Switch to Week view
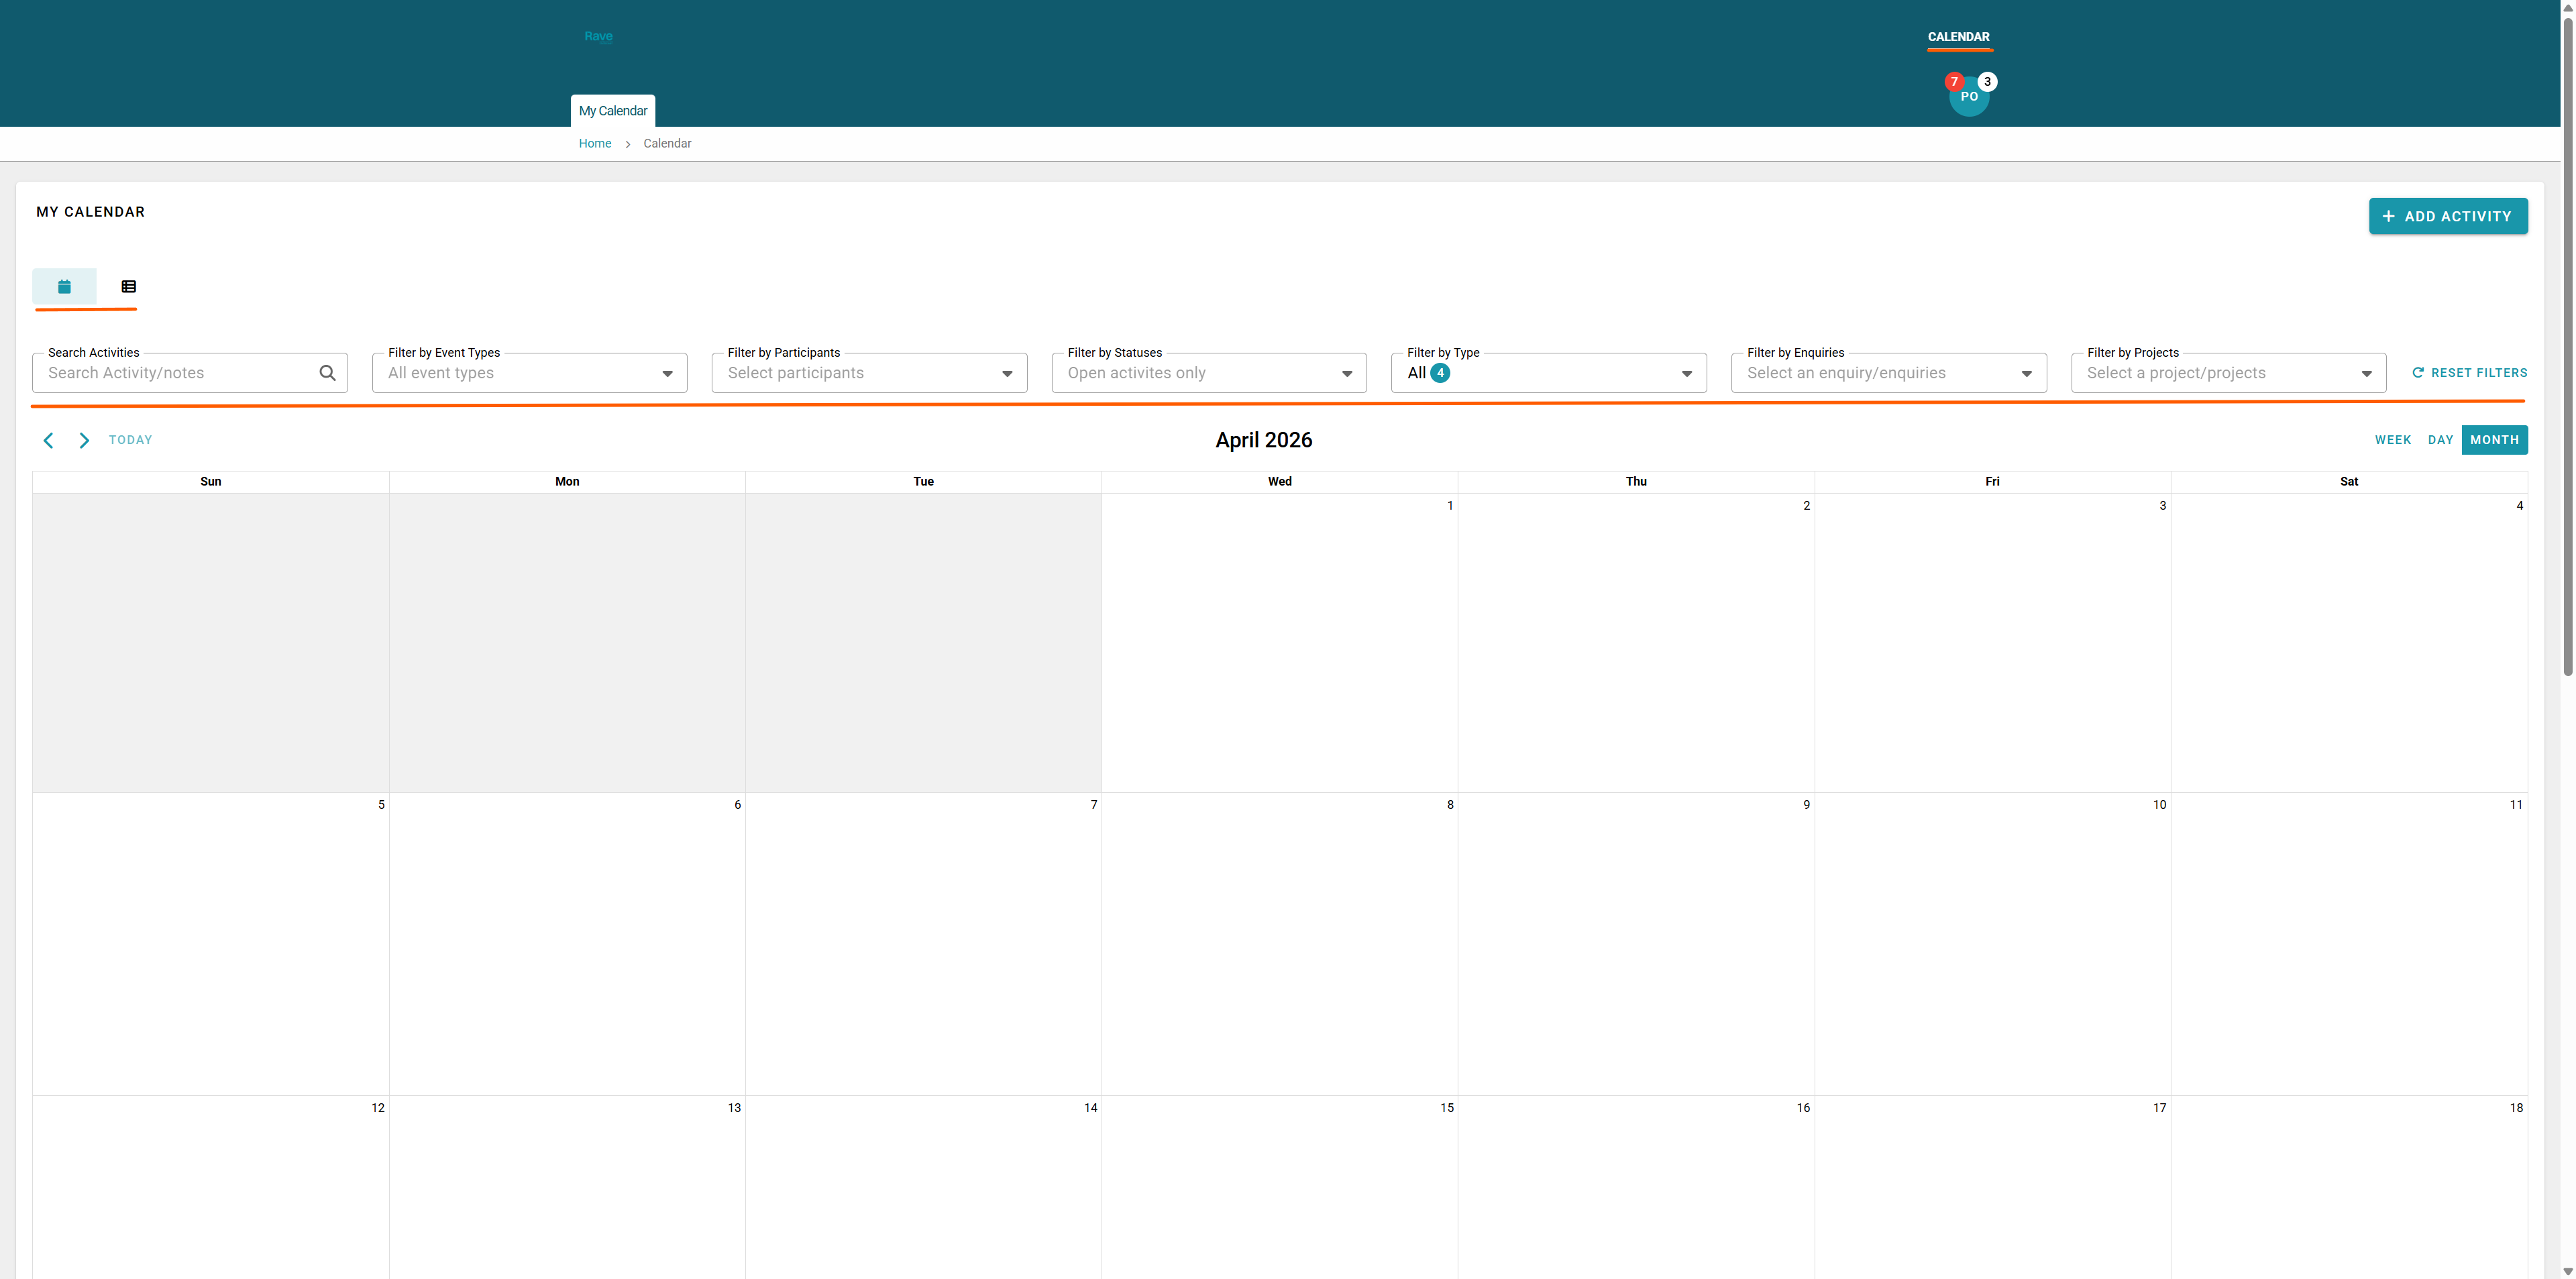 coord(2392,440)
